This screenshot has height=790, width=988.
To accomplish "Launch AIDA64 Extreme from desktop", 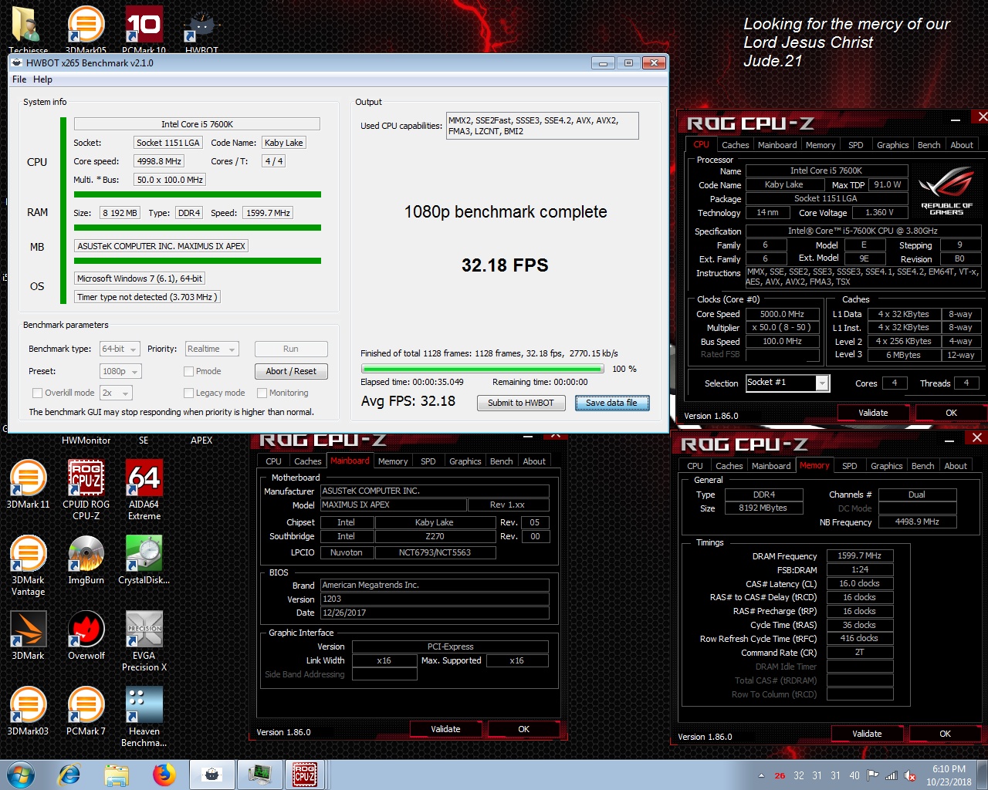I will click(x=144, y=489).
